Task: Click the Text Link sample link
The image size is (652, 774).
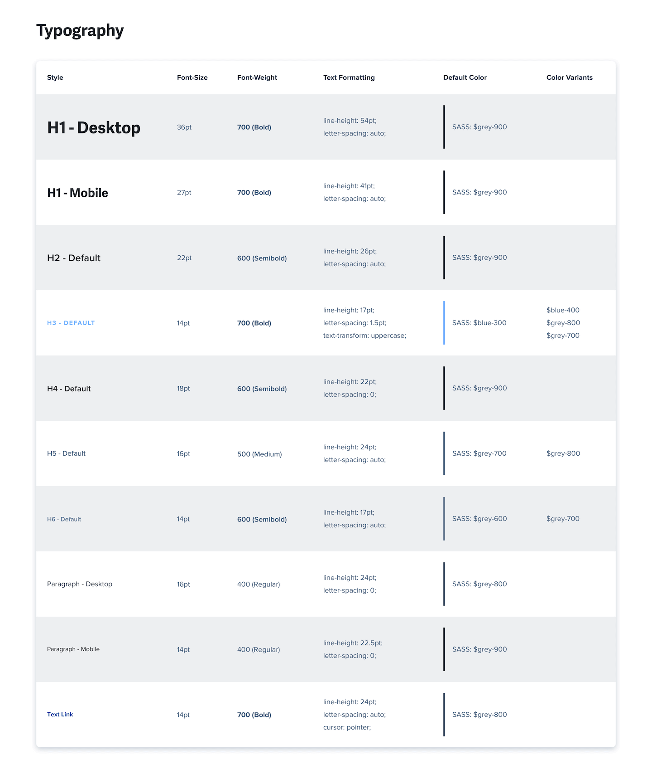Action: pyautogui.click(x=60, y=714)
